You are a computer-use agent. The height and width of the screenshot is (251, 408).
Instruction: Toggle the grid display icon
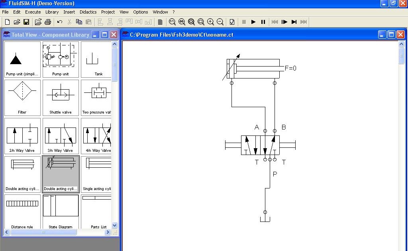pyautogui.click(x=160, y=22)
